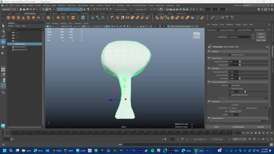Toggle the Symmetry checkbox
274x154 pixels.
coord(230,105)
